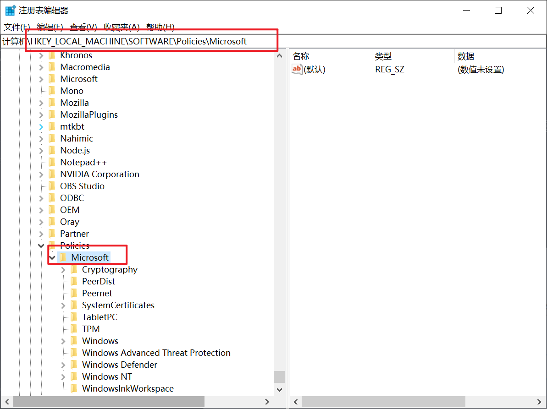Click the folder icon beside Mozilla
The image size is (547, 409).
click(52, 103)
